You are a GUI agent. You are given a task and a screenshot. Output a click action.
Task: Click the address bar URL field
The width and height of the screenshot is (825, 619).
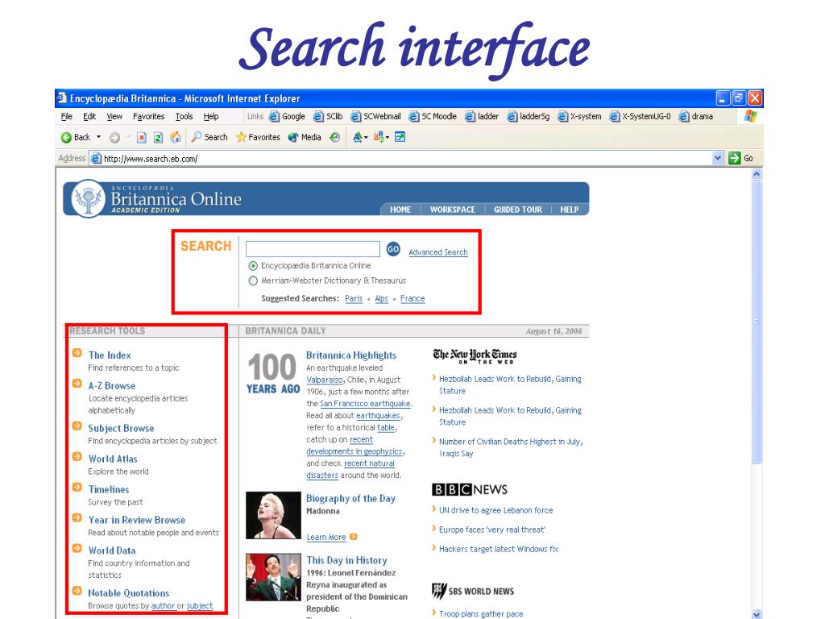click(x=405, y=158)
